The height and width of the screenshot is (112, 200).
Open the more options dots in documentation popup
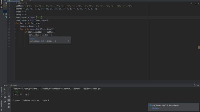tap(69, 41)
